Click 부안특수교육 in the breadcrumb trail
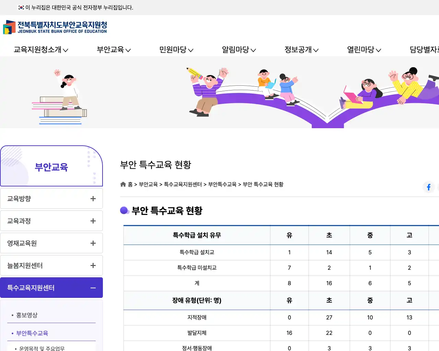Screen dimensions: 439x351 pos(222,184)
